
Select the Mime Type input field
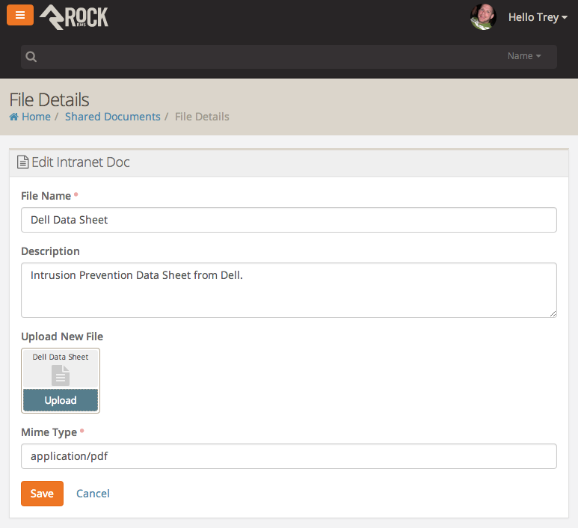(x=289, y=456)
